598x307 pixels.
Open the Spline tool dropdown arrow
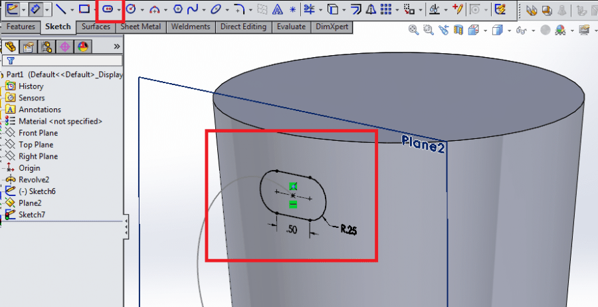pyautogui.click(x=204, y=9)
